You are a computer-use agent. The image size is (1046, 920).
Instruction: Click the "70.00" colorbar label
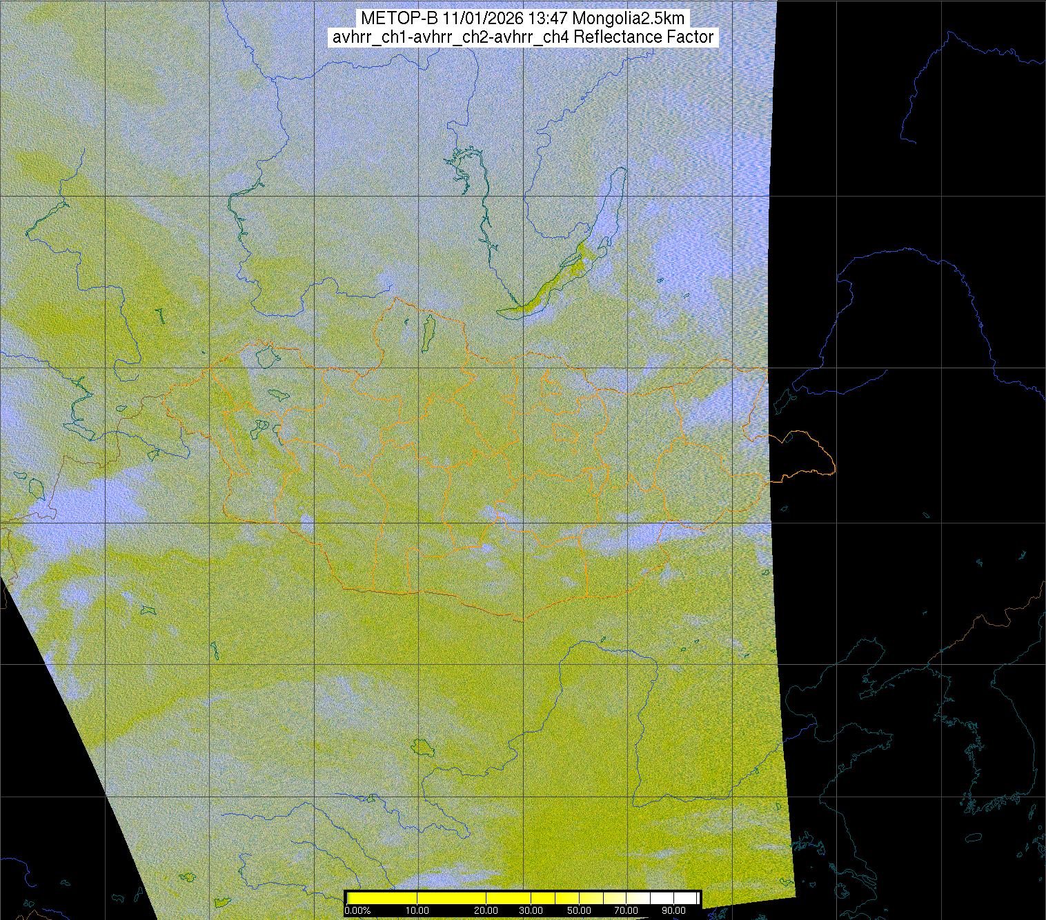pos(626,910)
